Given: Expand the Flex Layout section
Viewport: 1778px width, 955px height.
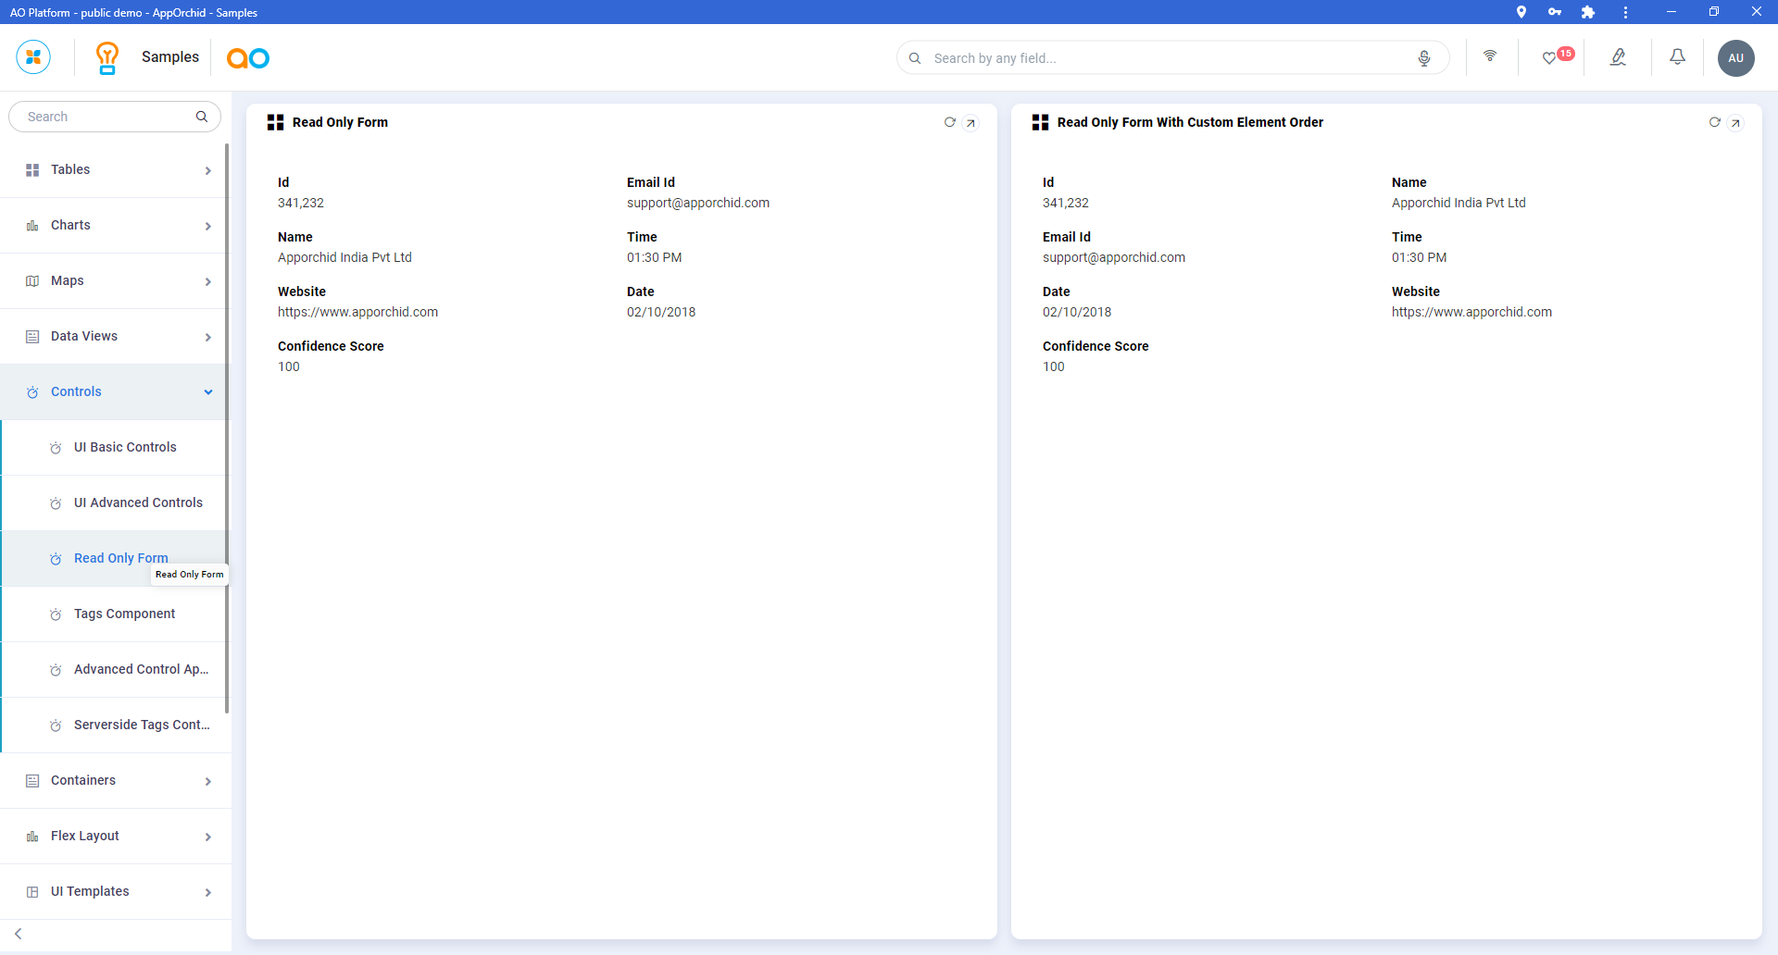Looking at the screenshot, I should coord(115,837).
